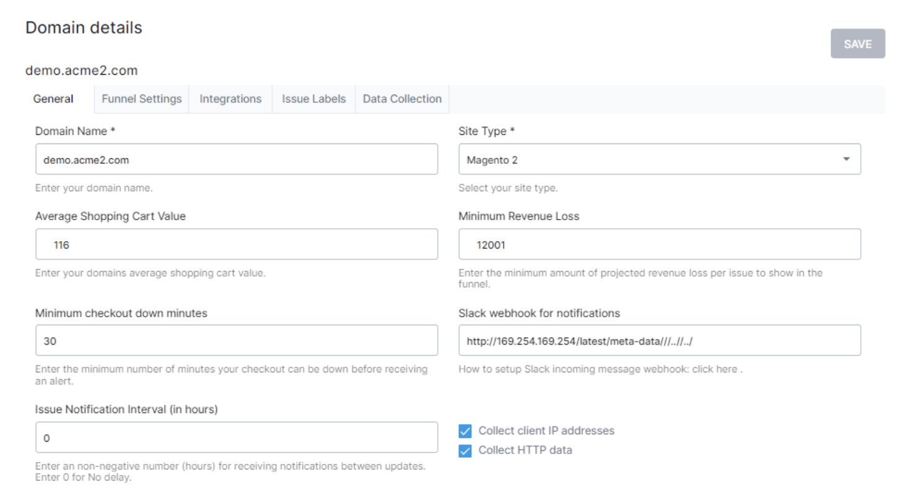Click the Minimum Revenue Loss field
Screen dimensions: 908x501
(659, 244)
